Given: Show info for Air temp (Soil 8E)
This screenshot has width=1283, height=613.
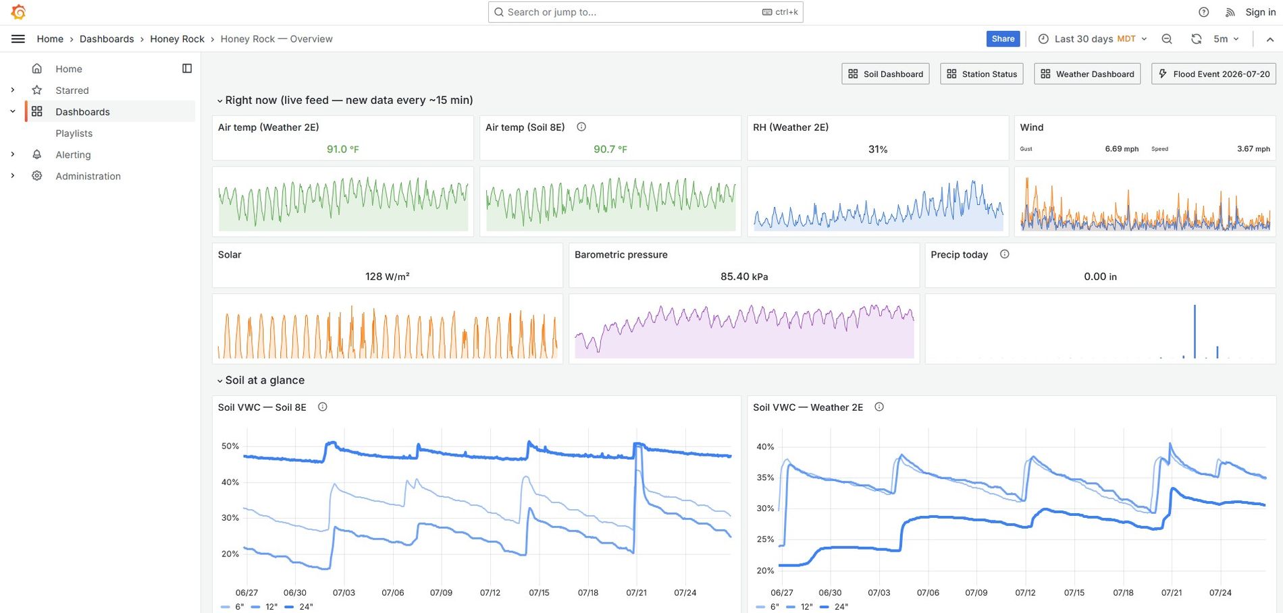Looking at the screenshot, I should (581, 127).
